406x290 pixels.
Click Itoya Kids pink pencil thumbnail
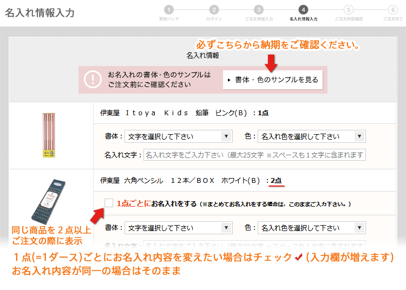49,135
